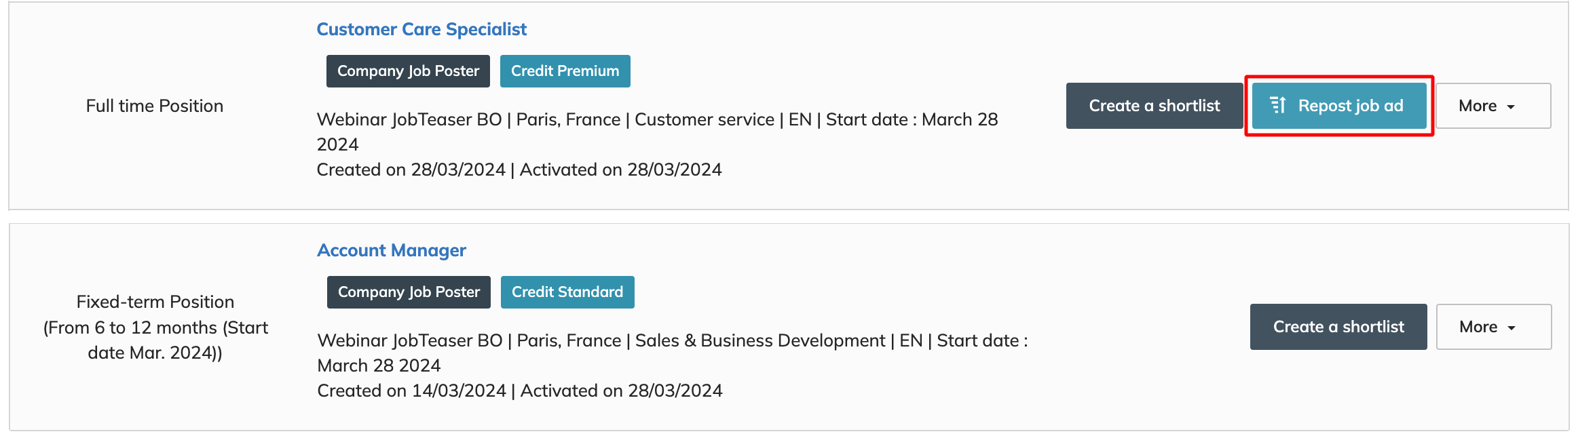Click the caret arrow in Customer Care Specialist's More button

pyautogui.click(x=1511, y=107)
